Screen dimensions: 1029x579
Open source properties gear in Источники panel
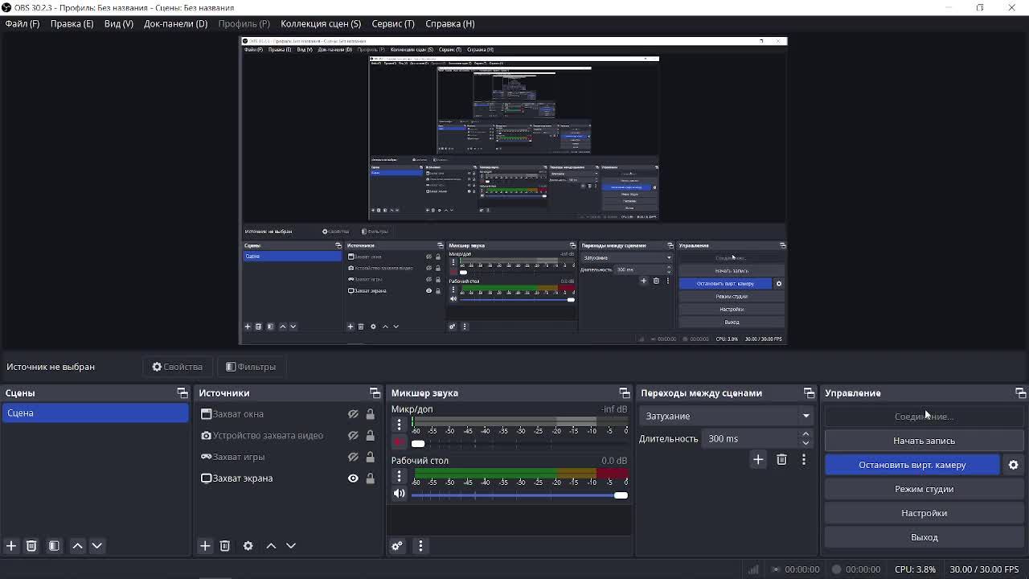(x=248, y=546)
